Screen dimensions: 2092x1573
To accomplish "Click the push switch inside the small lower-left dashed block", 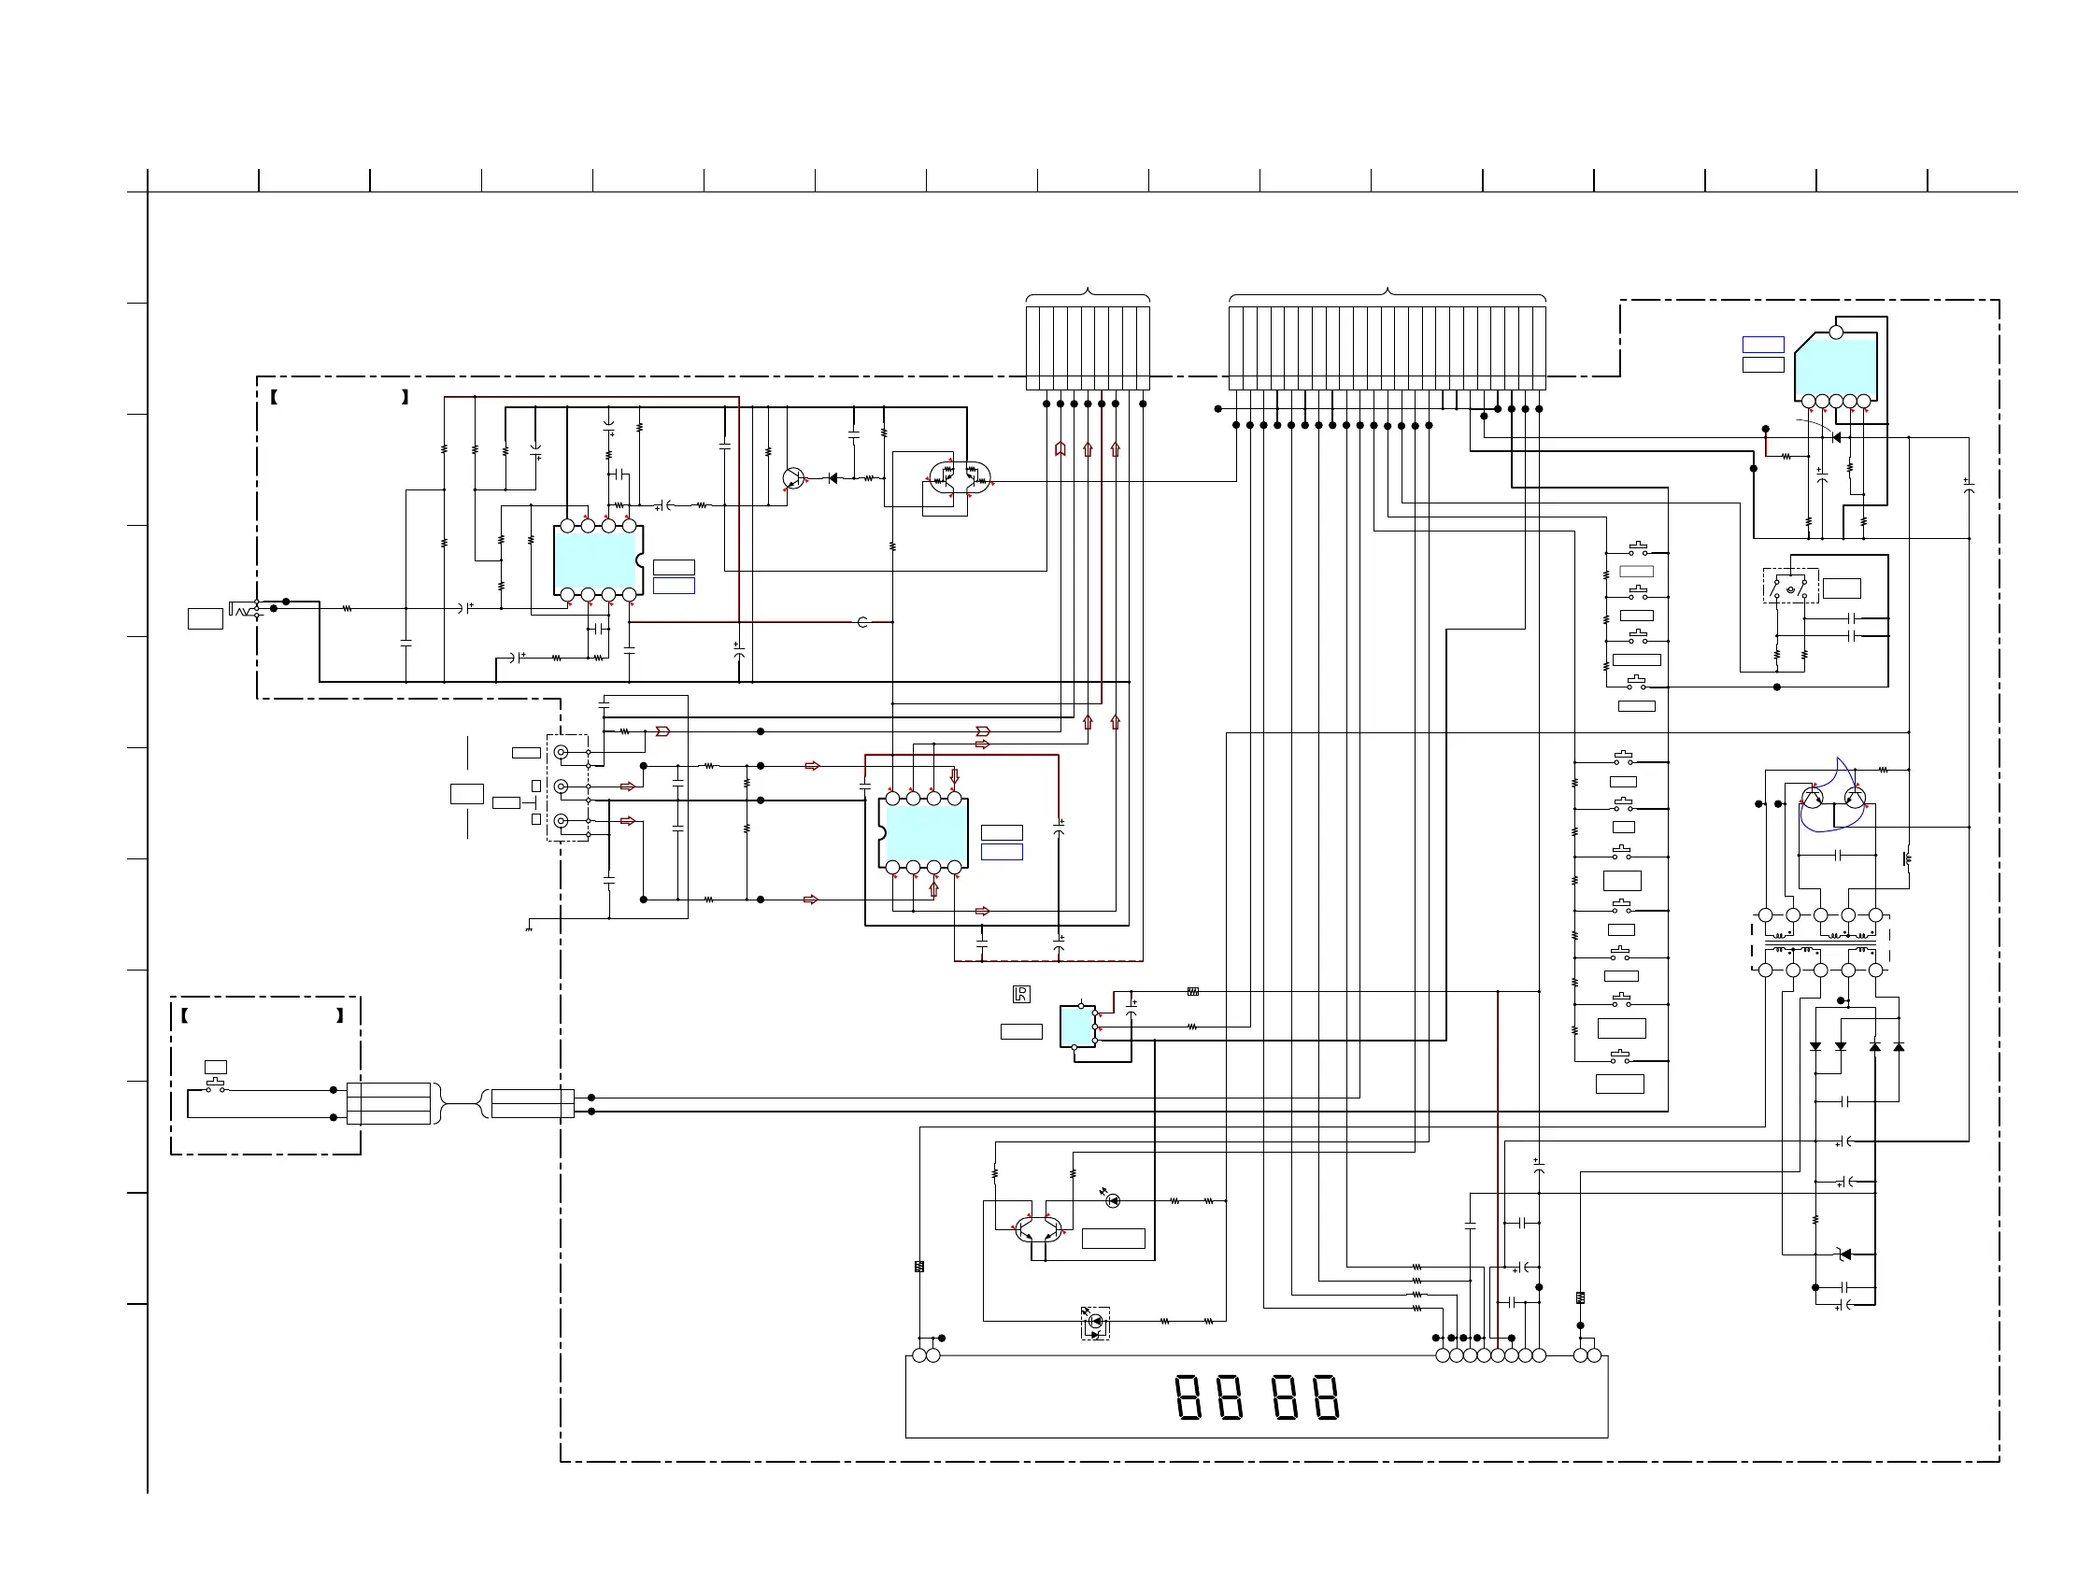I will tap(216, 1085).
